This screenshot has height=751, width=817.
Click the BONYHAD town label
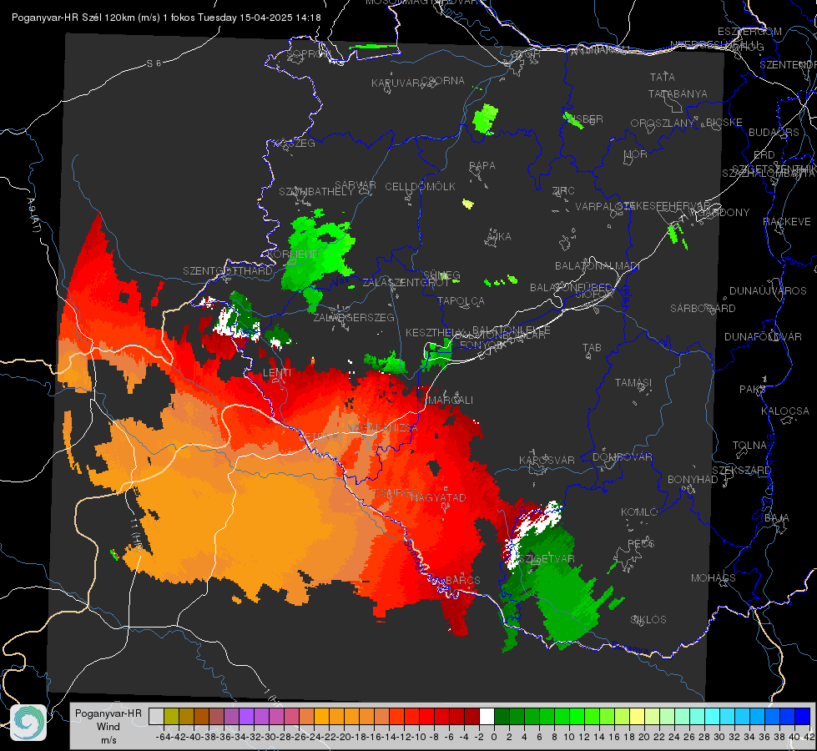(693, 480)
